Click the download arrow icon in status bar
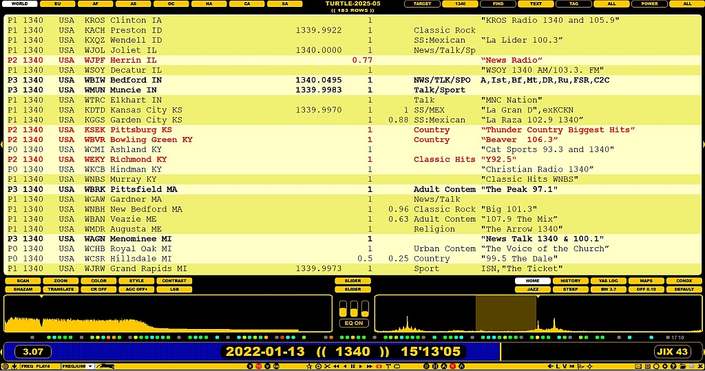Viewport: 705px width, 371px height. pyautogui.click(x=14, y=366)
